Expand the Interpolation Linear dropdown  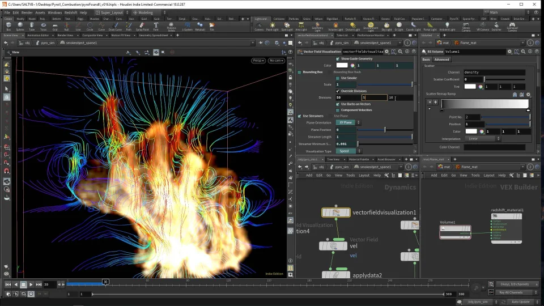coord(483,138)
